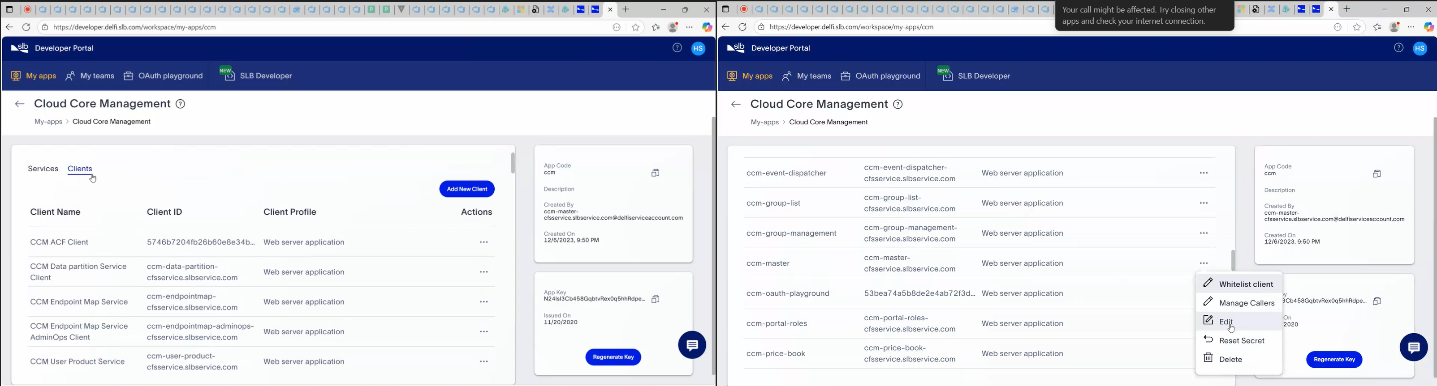Screen dimensions: 1437x386
Task: Toggle the ccm-master row actions menu
Action: (x=1204, y=263)
